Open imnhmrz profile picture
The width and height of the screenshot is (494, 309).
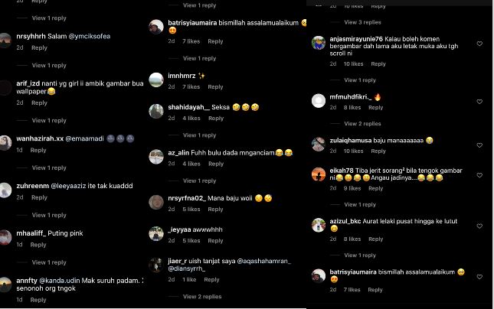click(156, 80)
